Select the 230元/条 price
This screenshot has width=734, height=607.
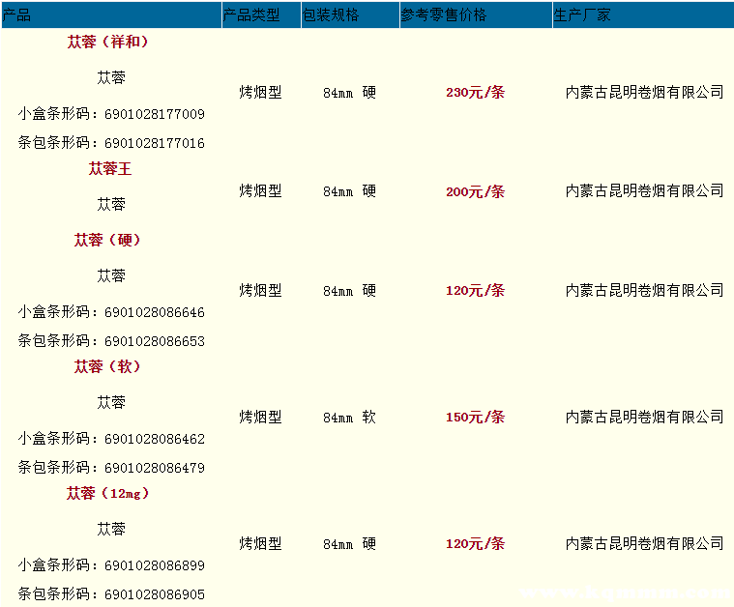475,92
